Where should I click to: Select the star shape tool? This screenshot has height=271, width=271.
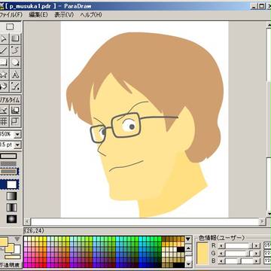(x=4, y=75)
